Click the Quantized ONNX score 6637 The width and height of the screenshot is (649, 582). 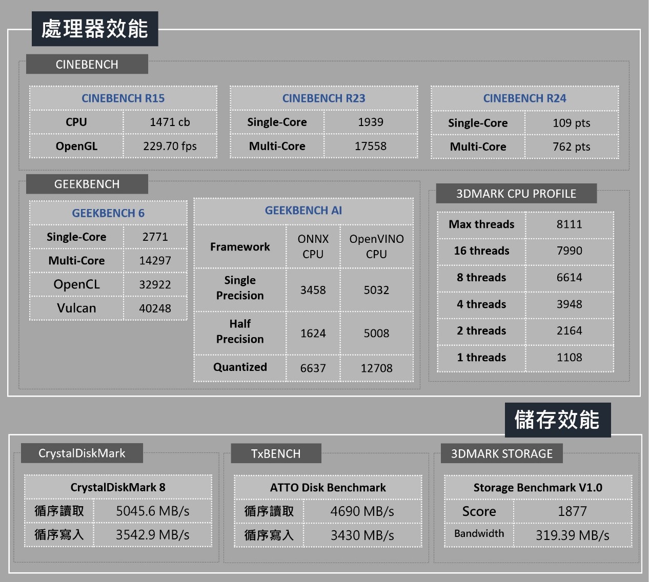(313, 368)
